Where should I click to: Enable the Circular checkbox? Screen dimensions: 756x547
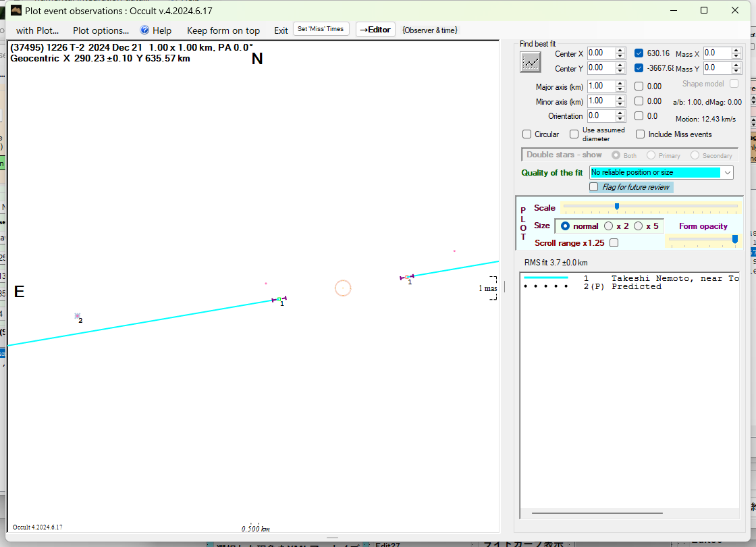coord(527,134)
